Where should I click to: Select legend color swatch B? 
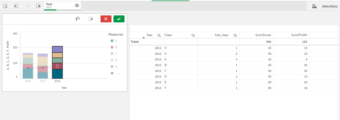[112, 47]
